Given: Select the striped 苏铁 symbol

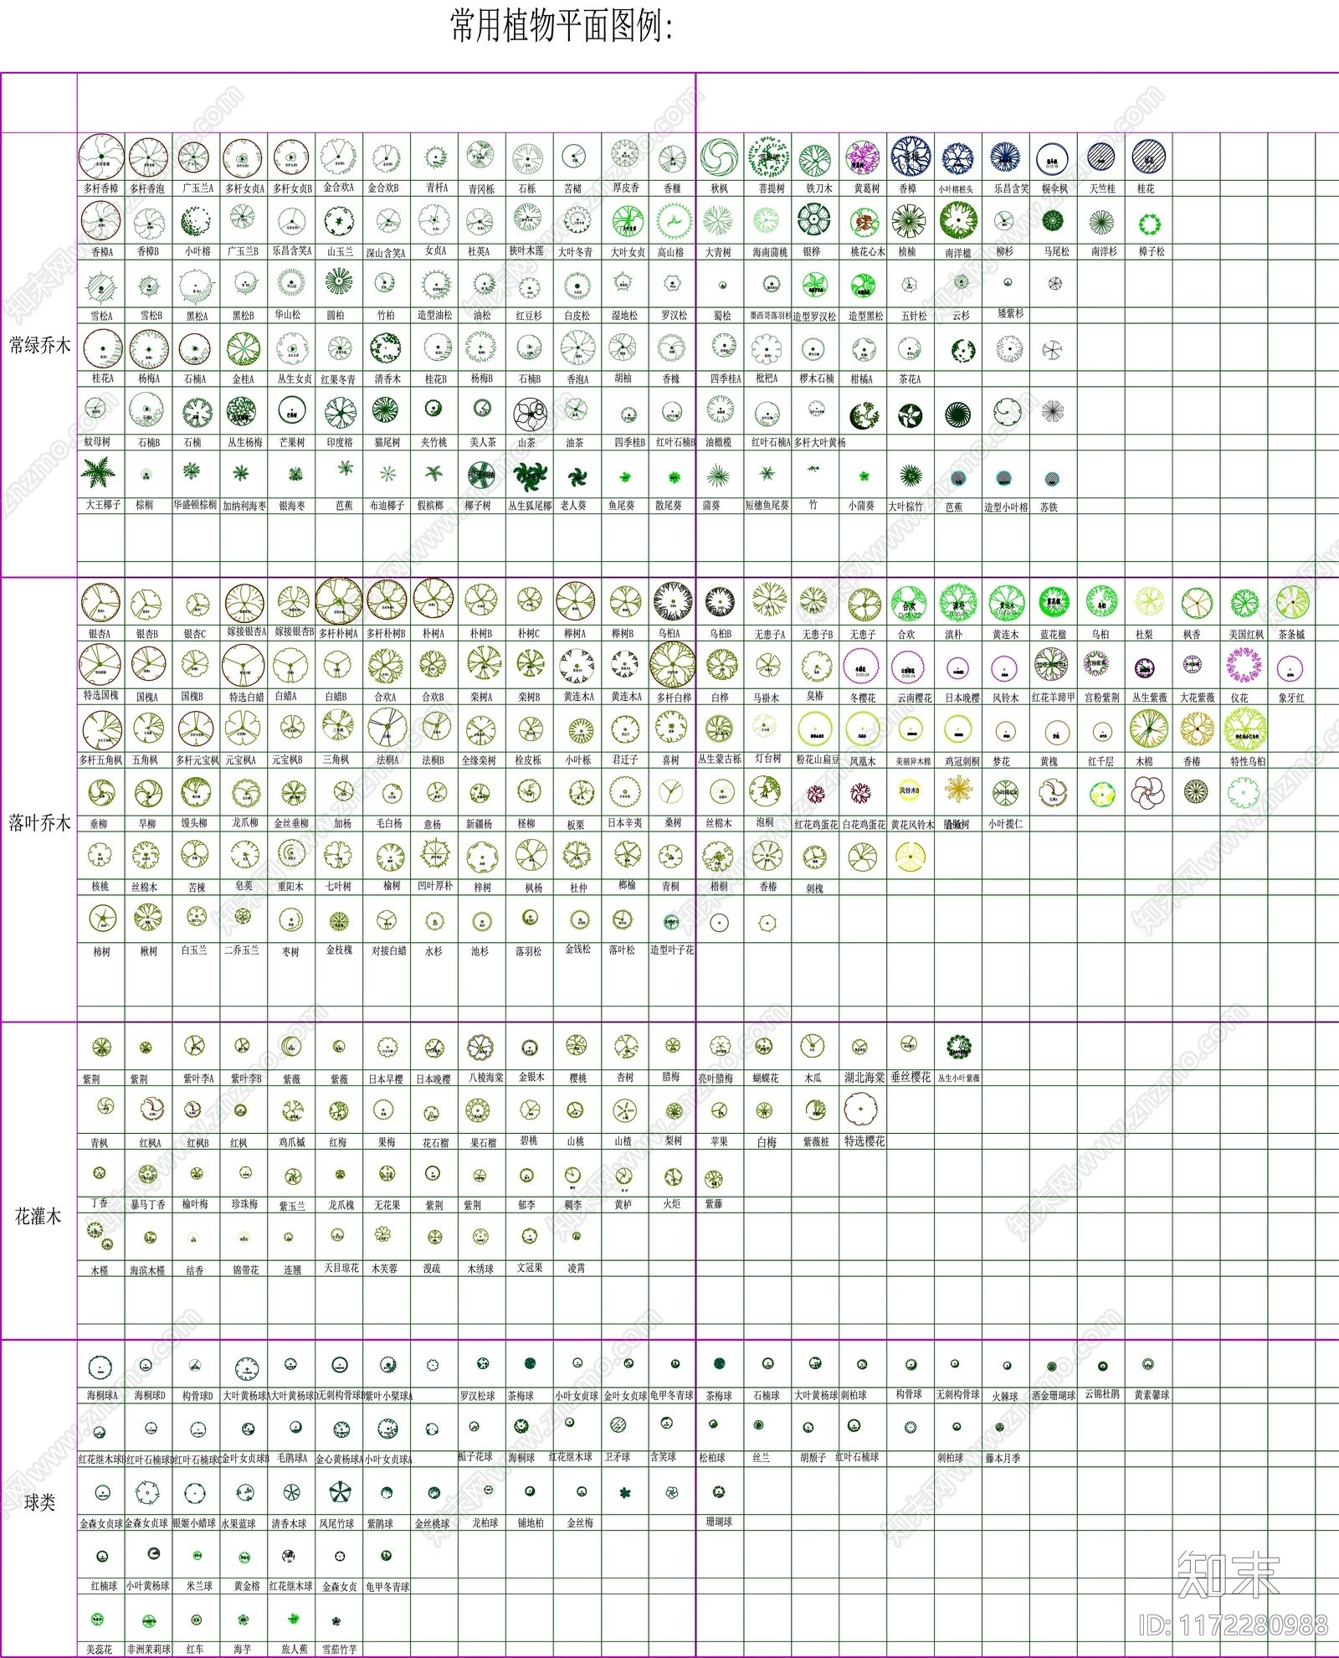Looking at the screenshot, I should coord(1053,479).
